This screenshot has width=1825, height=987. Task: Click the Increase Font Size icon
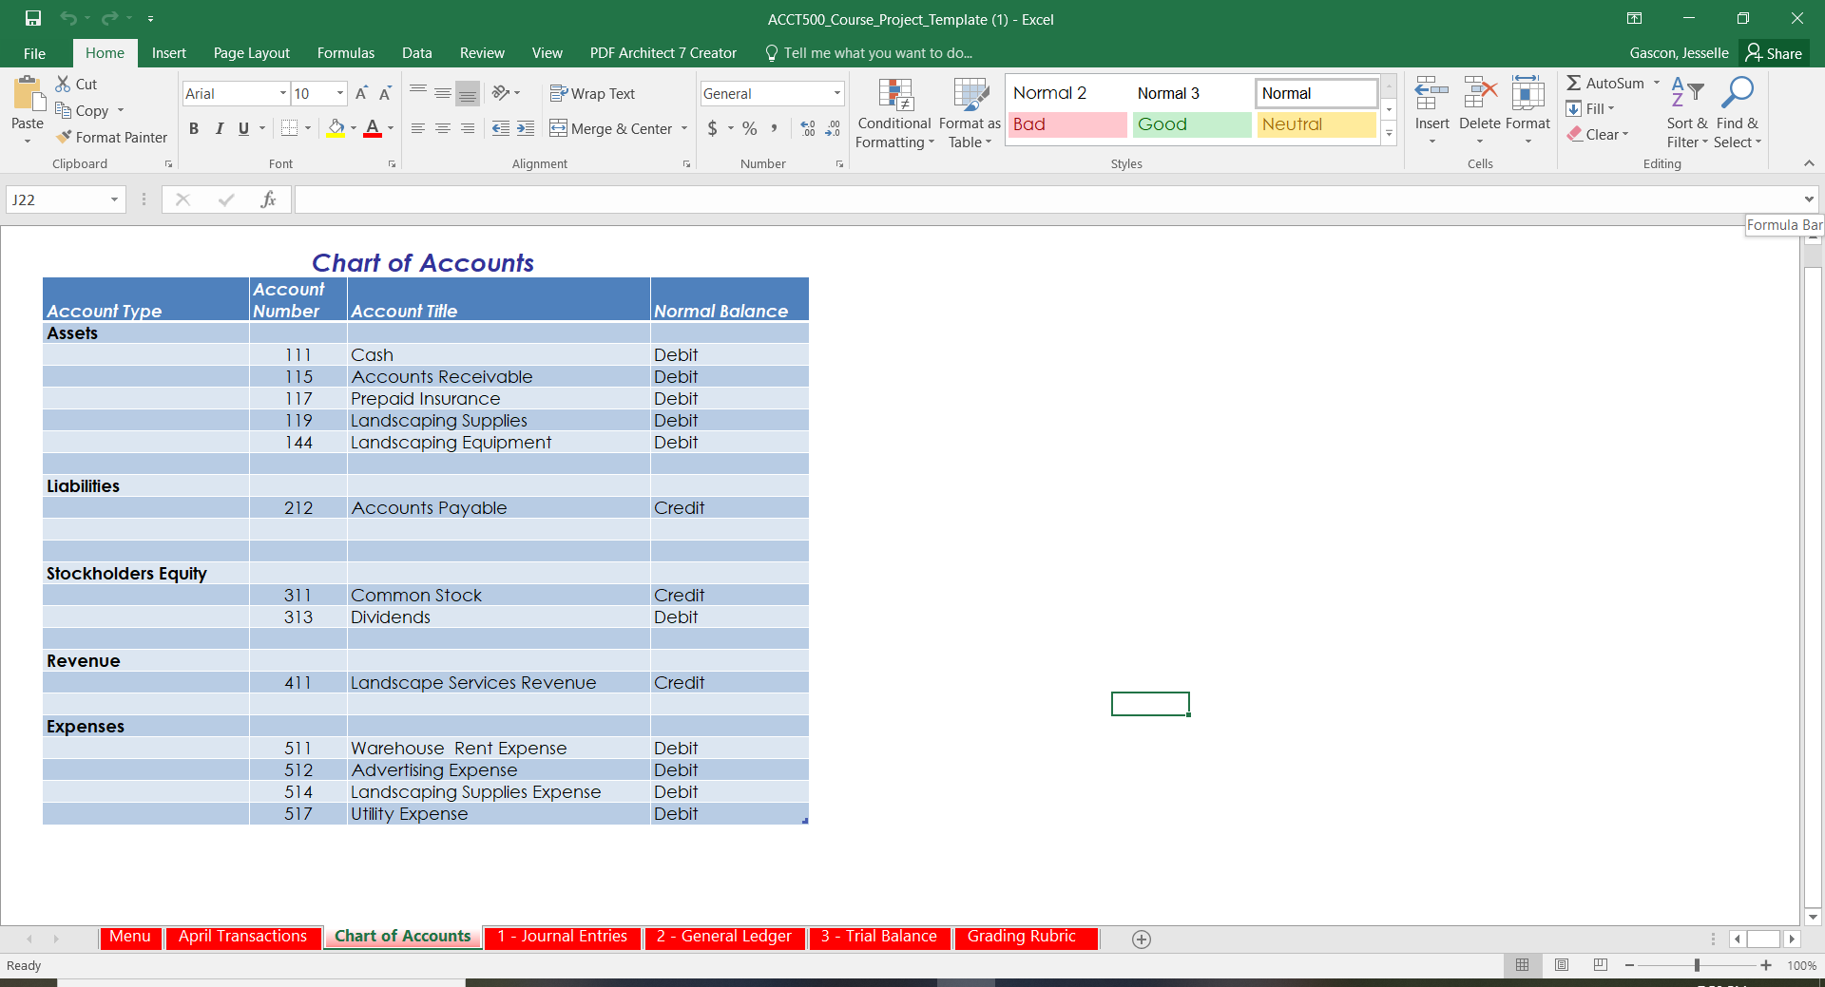(361, 92)
